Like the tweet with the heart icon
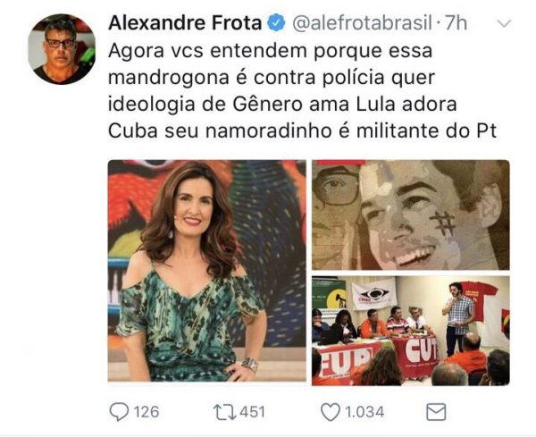The height and width of the screenshot is (437, 536). 331,412
